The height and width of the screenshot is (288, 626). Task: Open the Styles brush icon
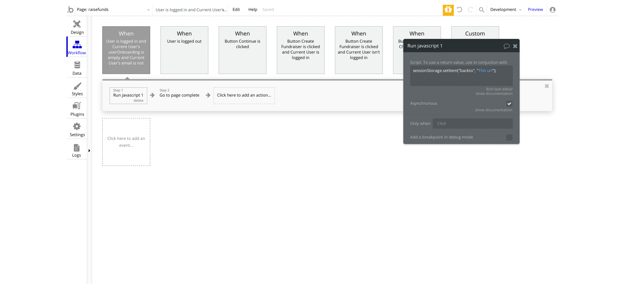pyautogui.click(x=77, y=86)
